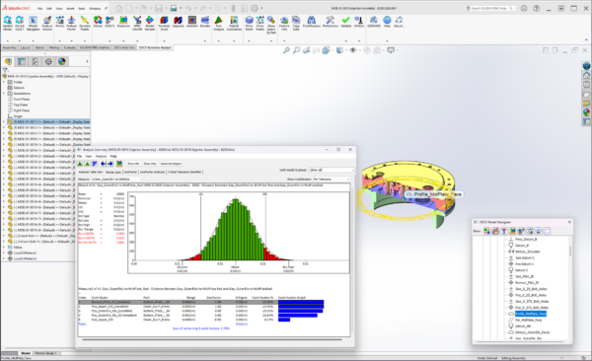Launch the Feature Wizard tool
This screenshot has width=592, height=361.
[47, 24]
